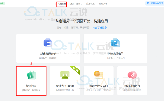Click the 业务数字化酷炫大屏 description text
This screenshot has height=101, width=164.
(x=65, y=90)
